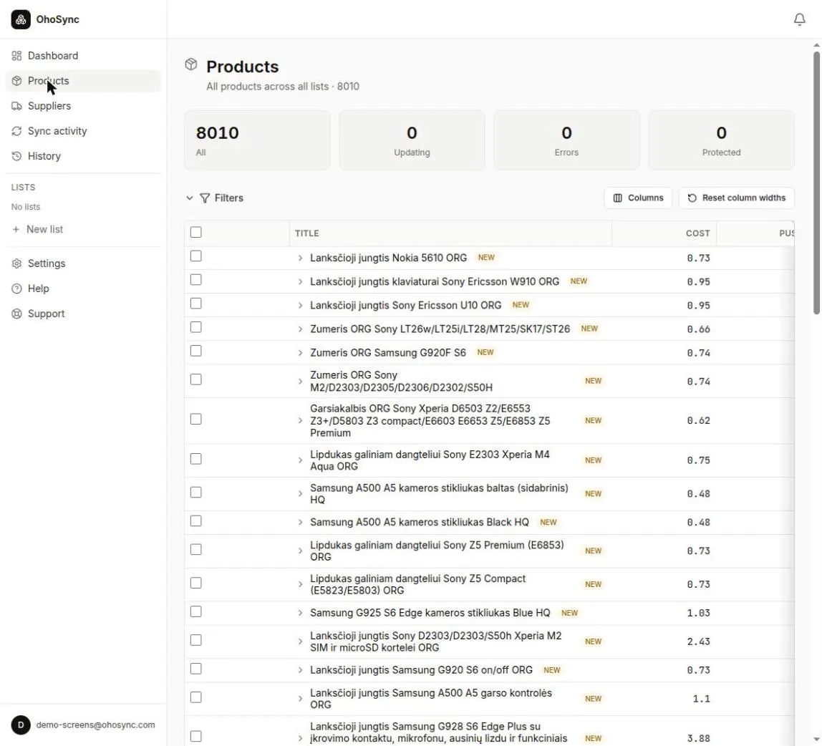Image resolution: width=822 pixels, height=746 pixels.
Task: Collapse the Filters section chevron
Action: coord(189,198)
